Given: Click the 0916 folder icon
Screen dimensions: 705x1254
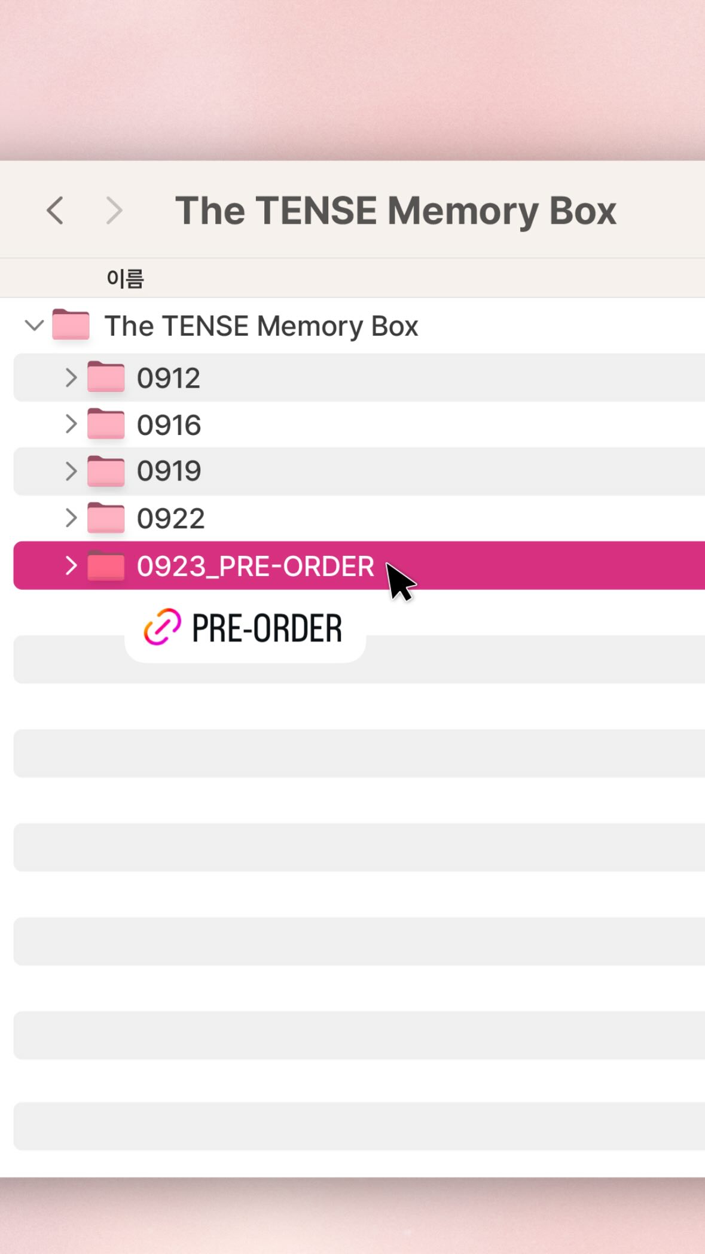Looking at the screenshot, I should point(106,425).
